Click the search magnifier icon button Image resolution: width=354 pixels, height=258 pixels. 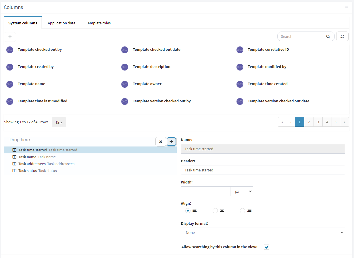(x=328, y=36)
